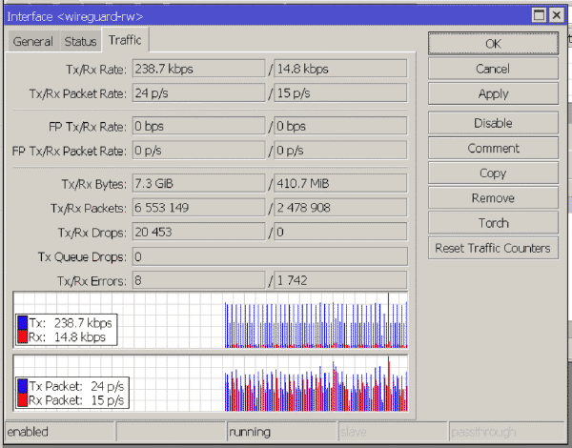The height and width of the screenshot is (448, 572).
Task: Remove the wireguard-rw interface
Action: (x=493, y=198)
